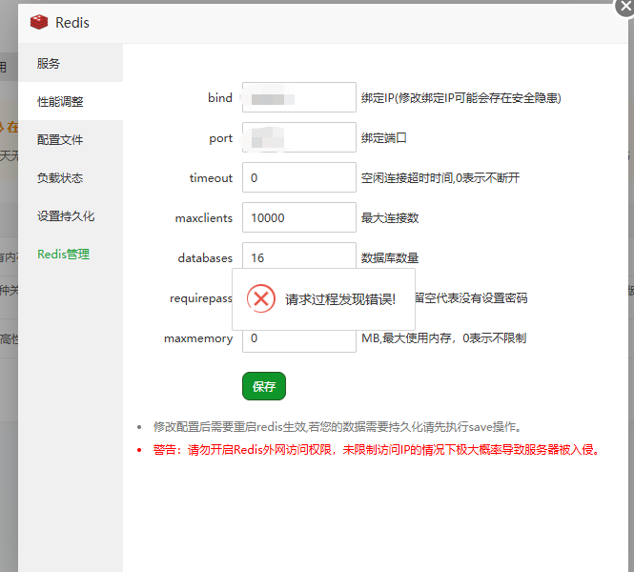634x572 pixels.
Task: Go to the 设置持久化 tab
Action: [71, 215]
